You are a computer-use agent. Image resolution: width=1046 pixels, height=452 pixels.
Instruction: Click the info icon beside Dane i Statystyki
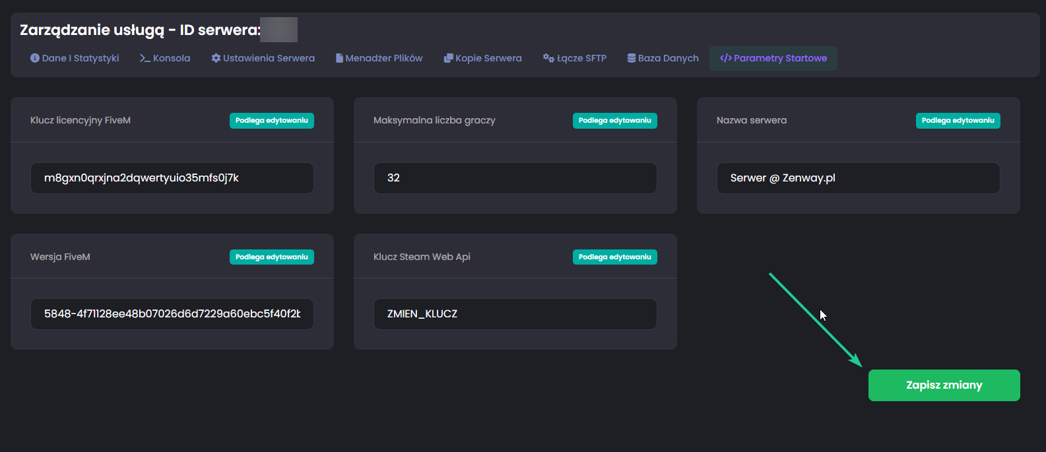click(35, 58)
